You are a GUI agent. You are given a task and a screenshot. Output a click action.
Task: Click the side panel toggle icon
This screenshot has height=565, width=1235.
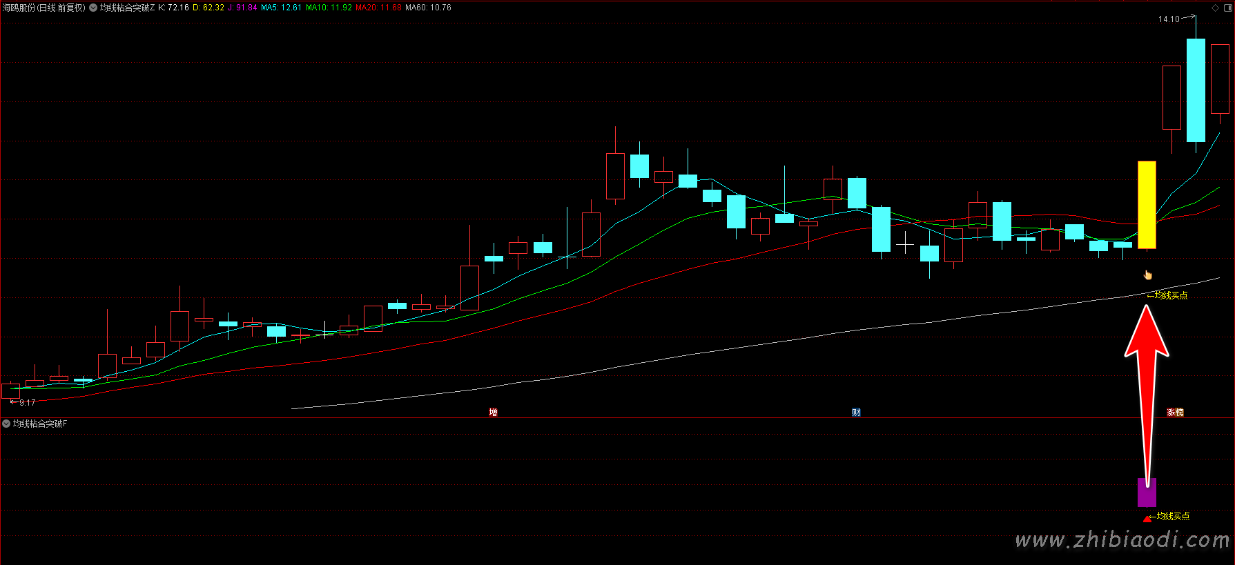[x=1227, y=8]
